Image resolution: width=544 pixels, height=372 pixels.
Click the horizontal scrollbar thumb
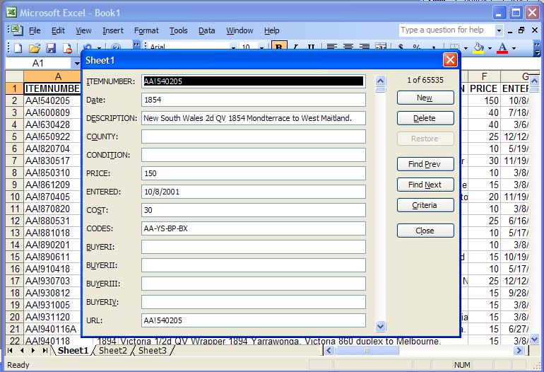tap(367, 350)
